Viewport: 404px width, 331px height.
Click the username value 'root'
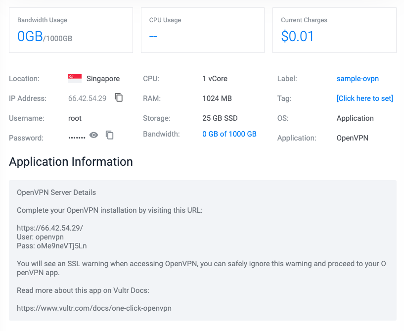click(x=75, y=118)
